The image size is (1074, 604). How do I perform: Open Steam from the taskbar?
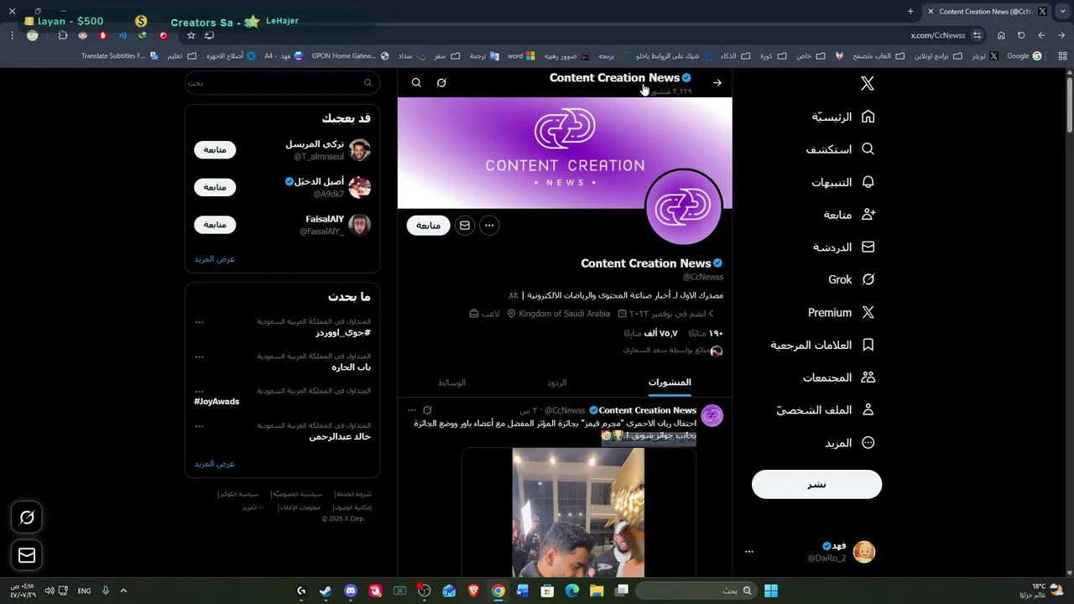325,591
